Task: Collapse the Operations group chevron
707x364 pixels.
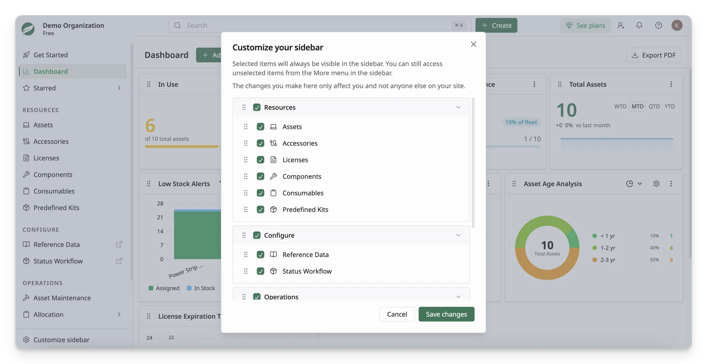Action: tap(458, 297)
